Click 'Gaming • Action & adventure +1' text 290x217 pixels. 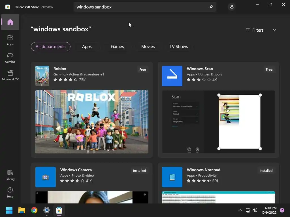(x=79, y=74)
